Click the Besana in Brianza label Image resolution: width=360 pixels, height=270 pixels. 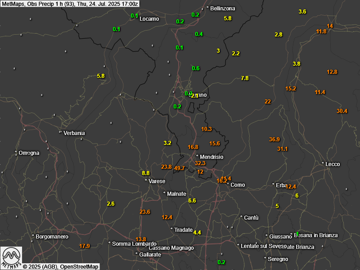point(316,235)
